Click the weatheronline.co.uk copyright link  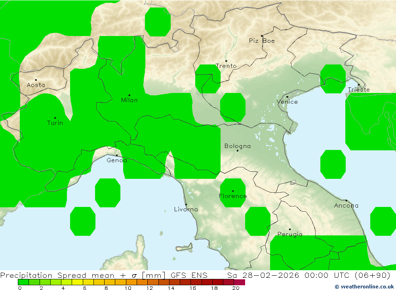click(364, 287)
